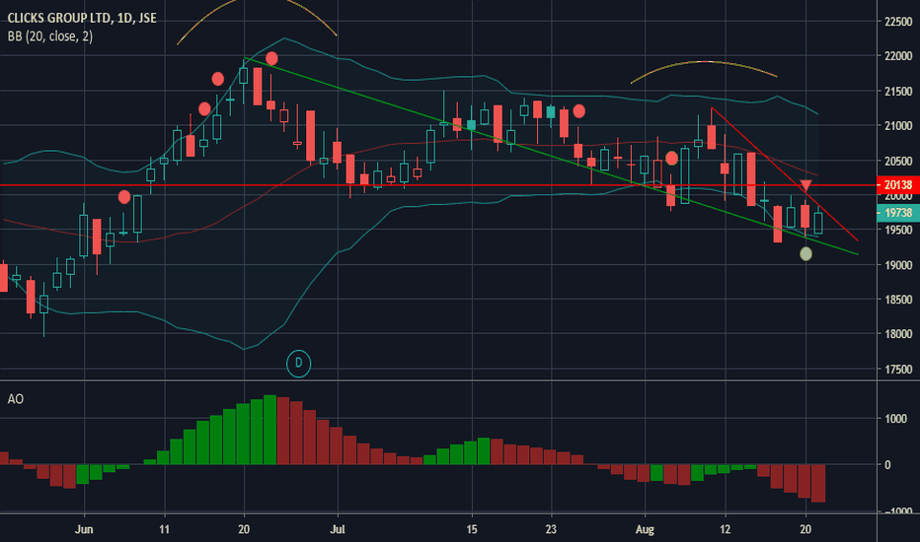Click the red dot near 22000 peak
The width and height of the screenshot is (920, 542).
(271, 58)
